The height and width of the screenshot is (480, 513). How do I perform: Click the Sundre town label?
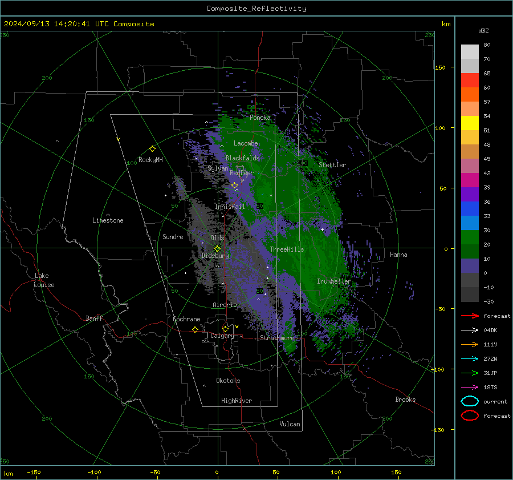coord(173,237)
